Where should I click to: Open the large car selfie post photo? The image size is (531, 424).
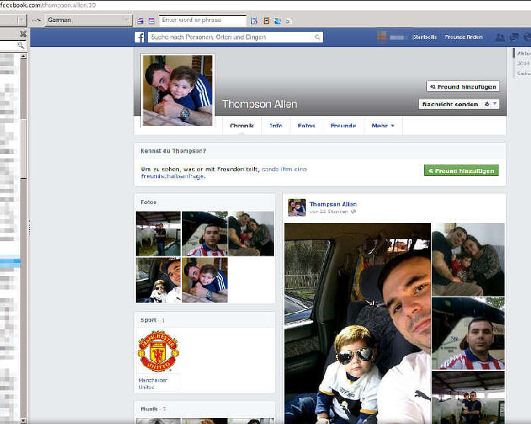(x=357, y=323)
